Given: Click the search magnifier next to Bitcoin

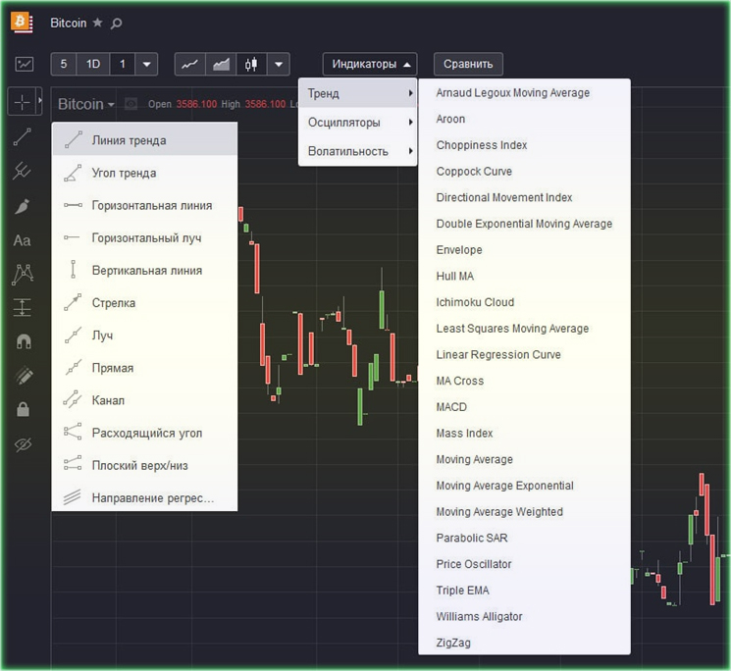Looking at the screenshot, I should pyautogui.click(x=117, y=24).
